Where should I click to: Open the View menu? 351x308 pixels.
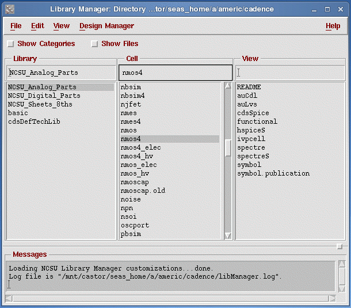62,26
